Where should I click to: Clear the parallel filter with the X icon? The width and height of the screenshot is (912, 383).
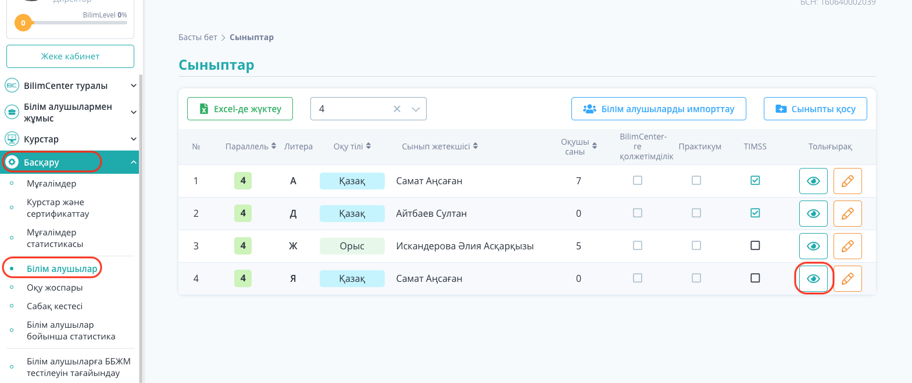click(397, 109)
